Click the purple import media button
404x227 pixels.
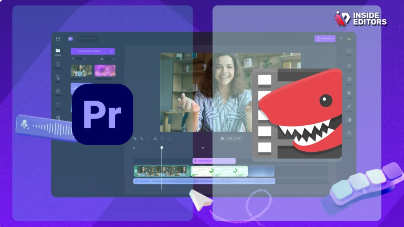click(90, 51)
